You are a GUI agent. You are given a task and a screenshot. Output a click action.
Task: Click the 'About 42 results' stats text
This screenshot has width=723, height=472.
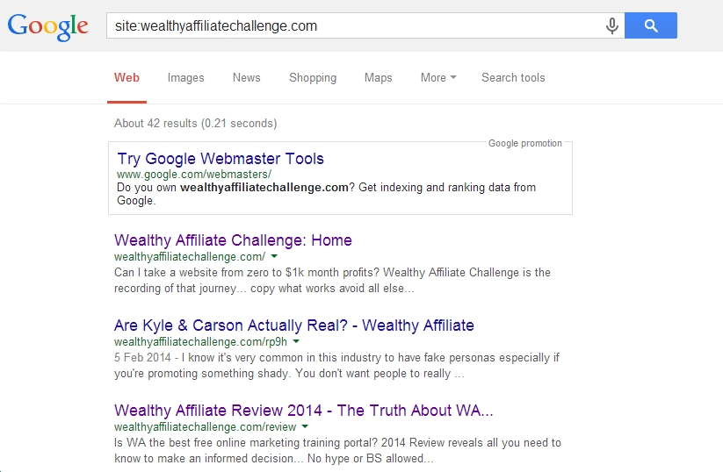pyautogui.click(x=196, y=124)
